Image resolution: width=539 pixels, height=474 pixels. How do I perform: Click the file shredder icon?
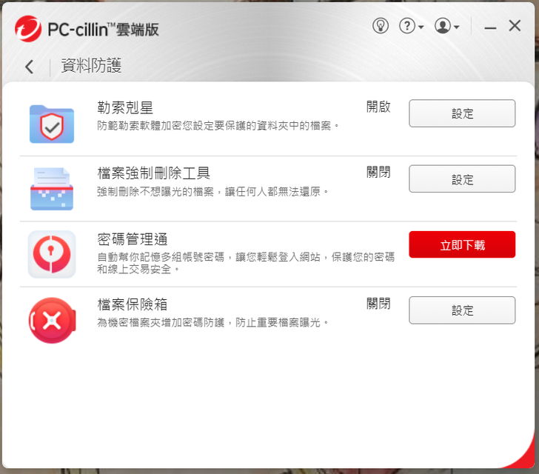pyautogui.click(x=52, y=189)
